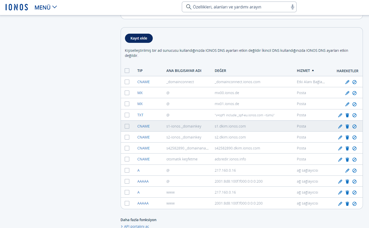Disable the TXT spf1 record
The height and width of the screenshot is (228, 369).
(x=354, y=115)
